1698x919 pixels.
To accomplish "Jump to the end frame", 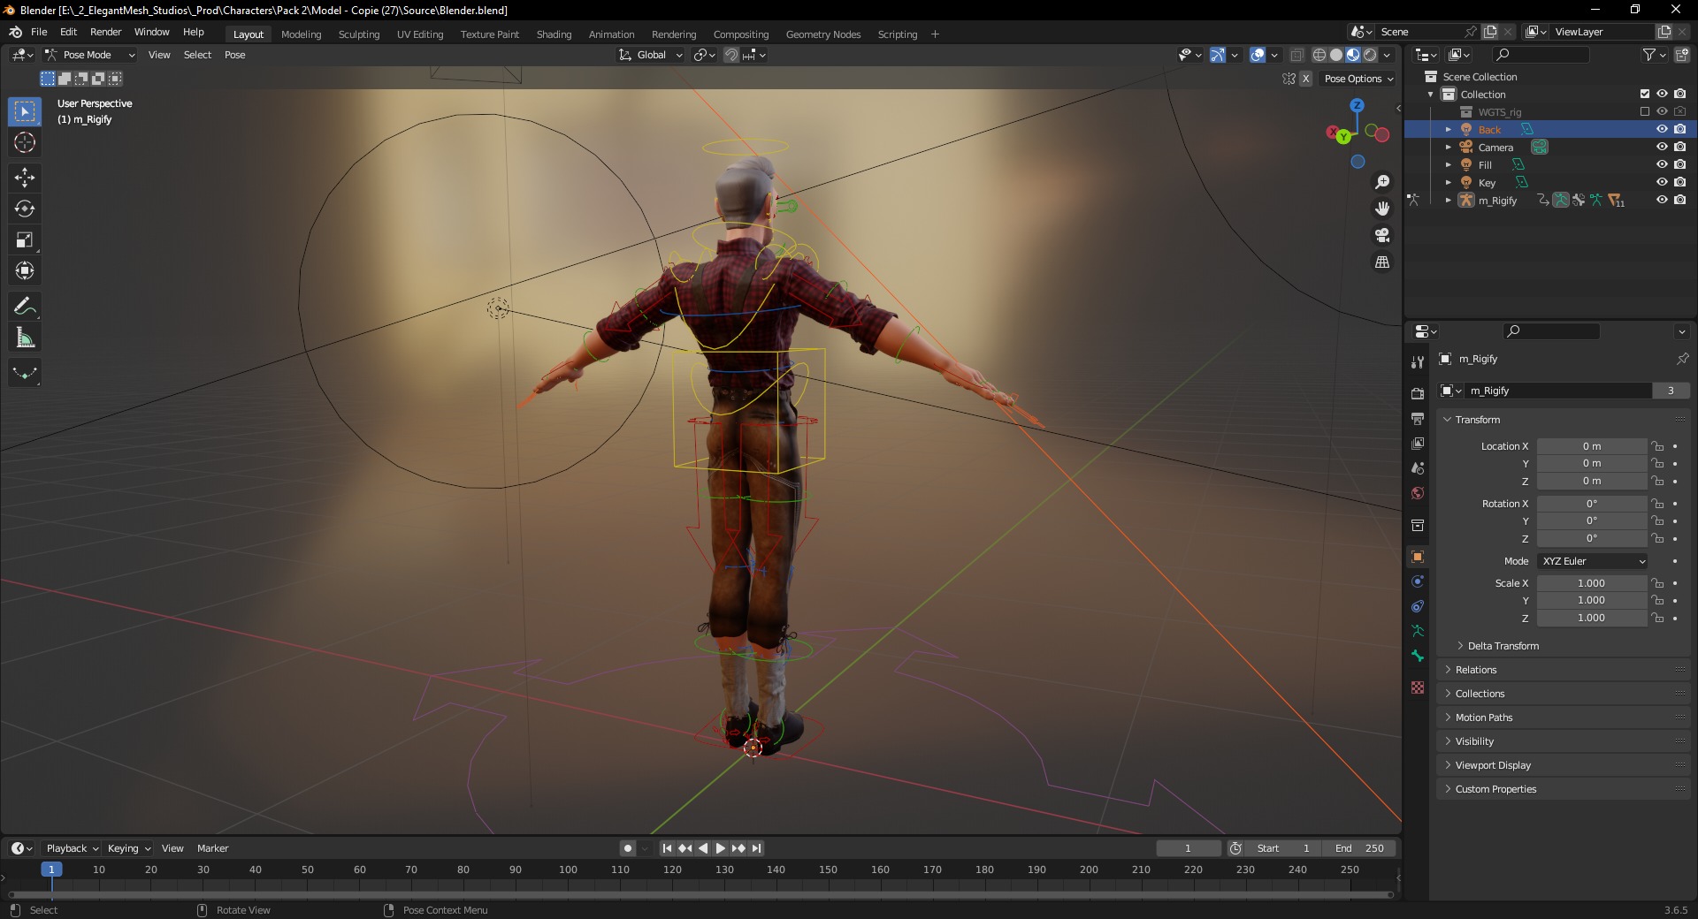I will tap(757, 848).
